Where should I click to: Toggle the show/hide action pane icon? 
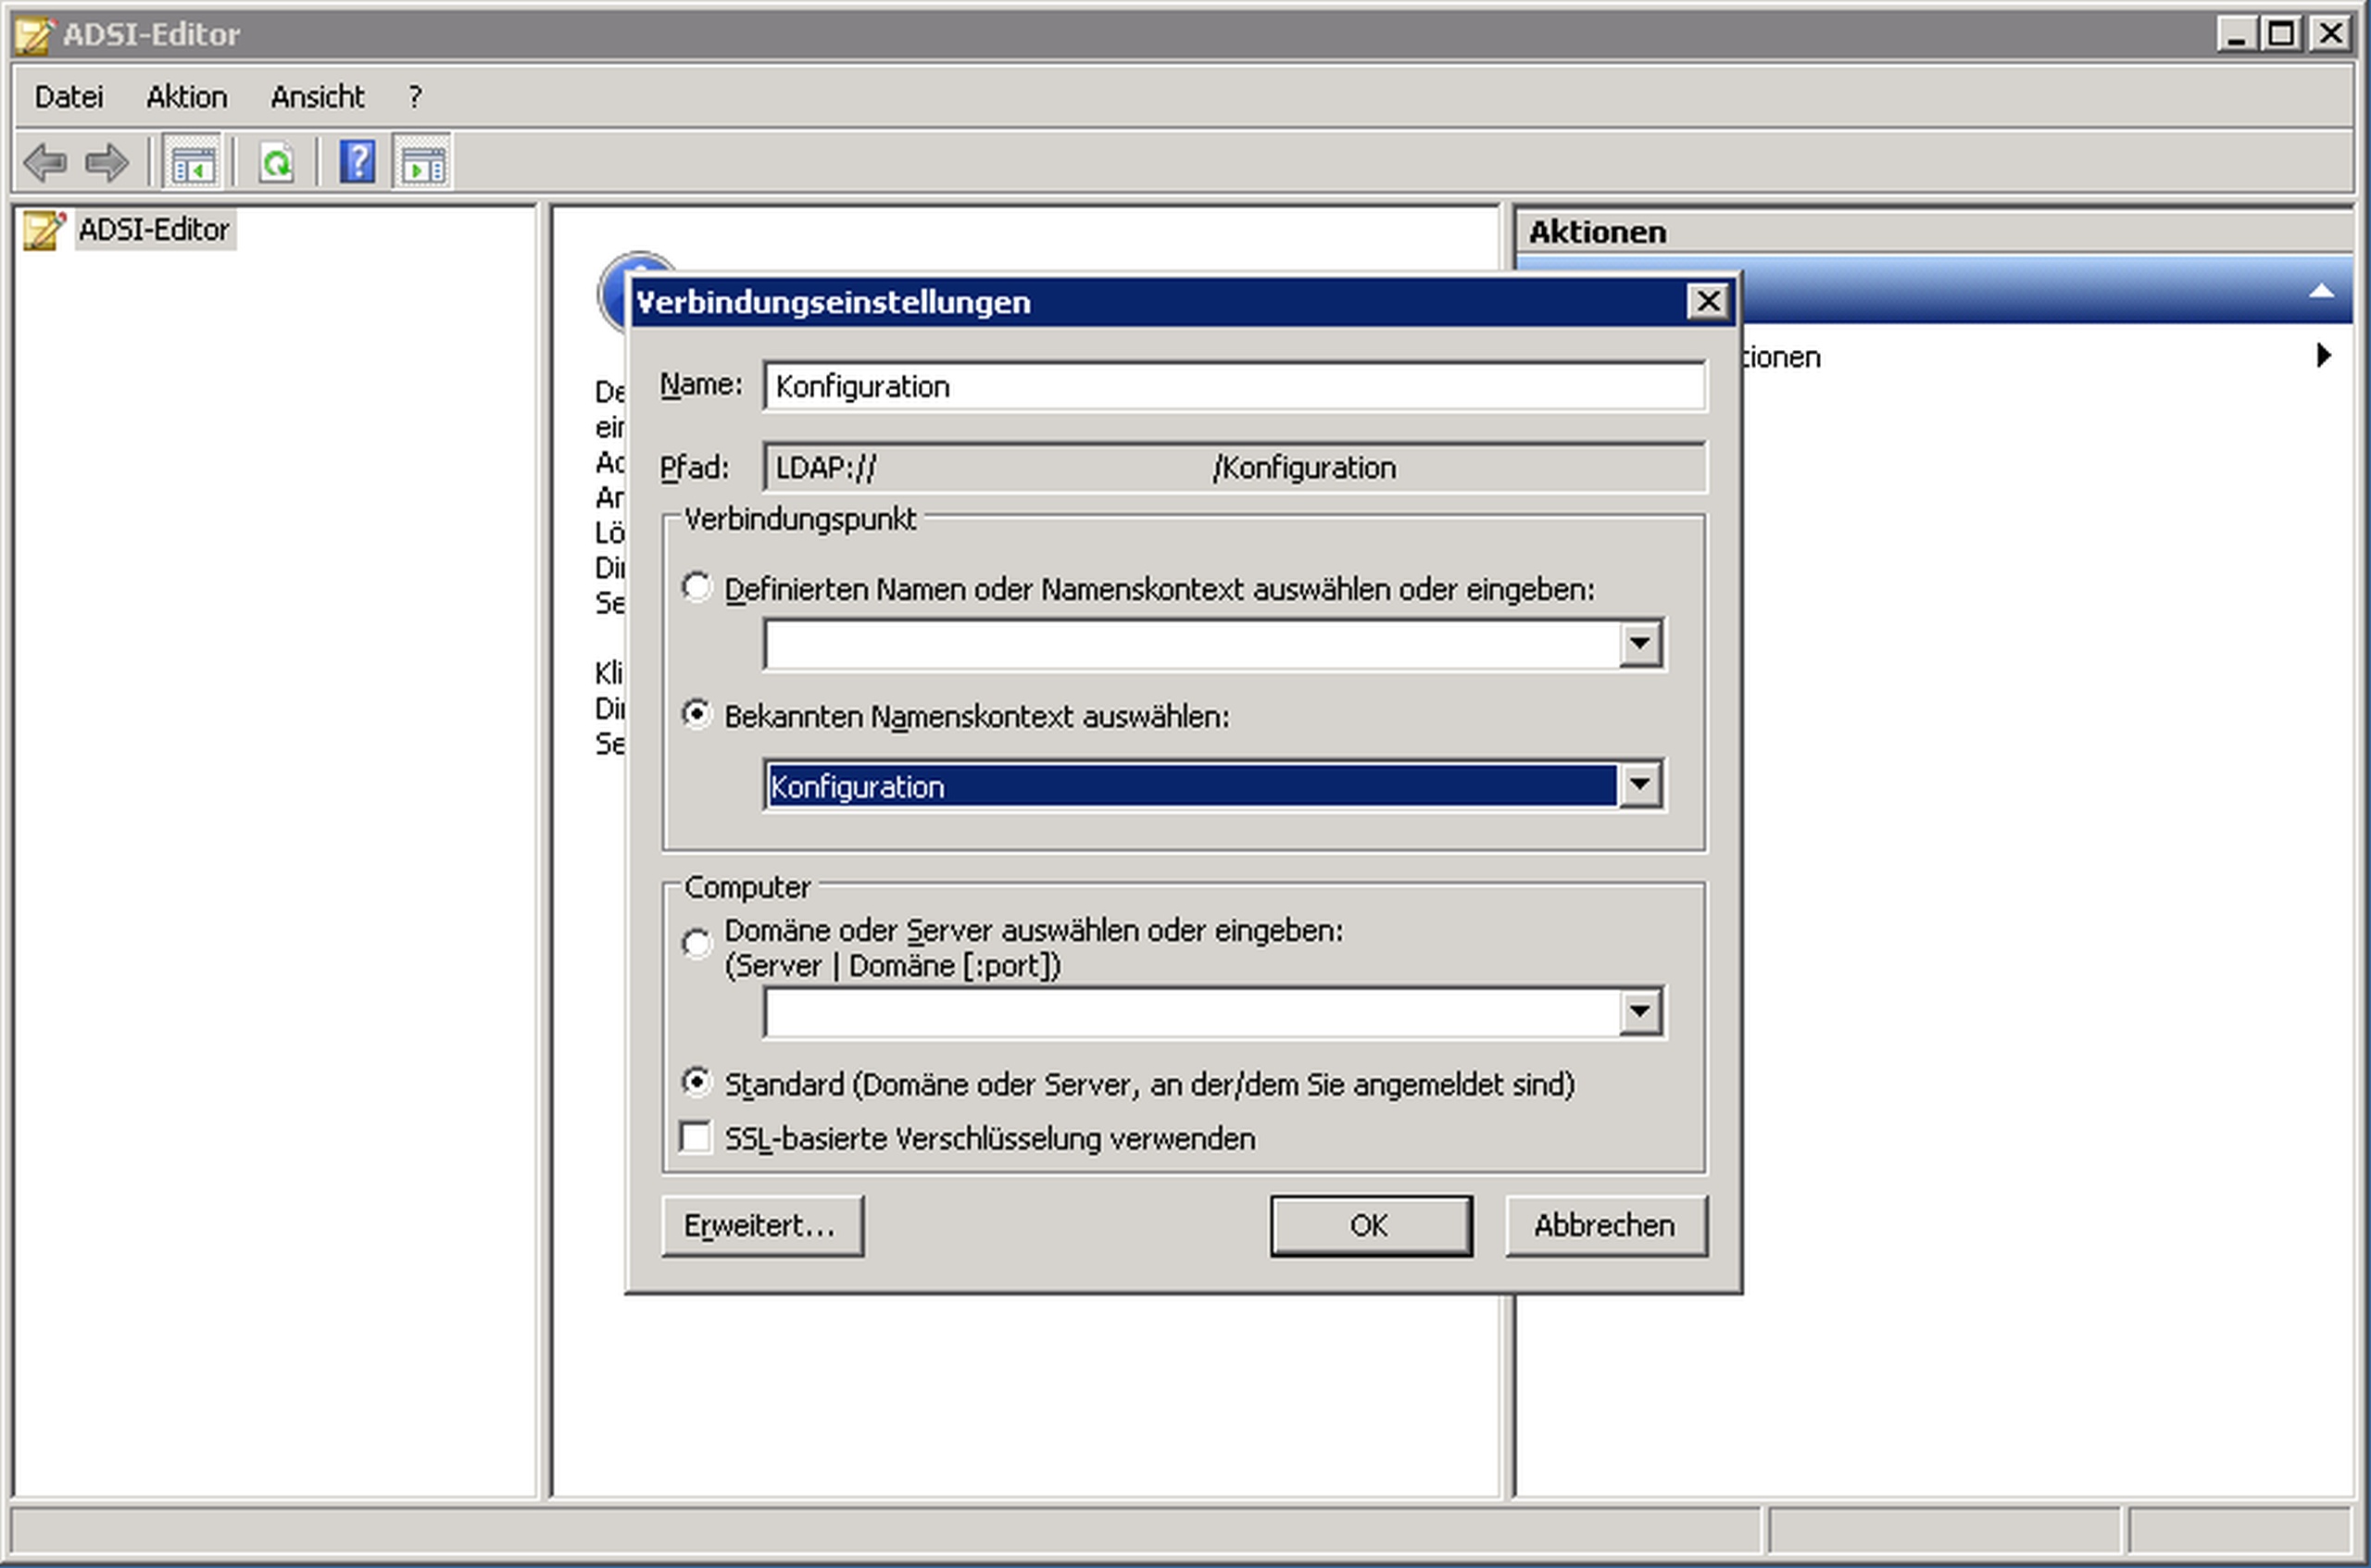tap(423, 162)
